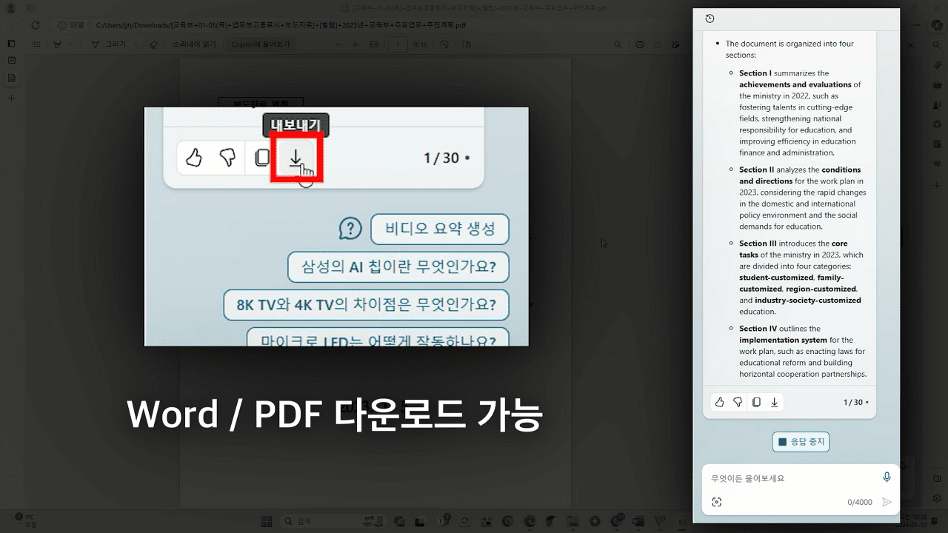
Task: Send the message with the arrow icon
Action: coord(887,502)
